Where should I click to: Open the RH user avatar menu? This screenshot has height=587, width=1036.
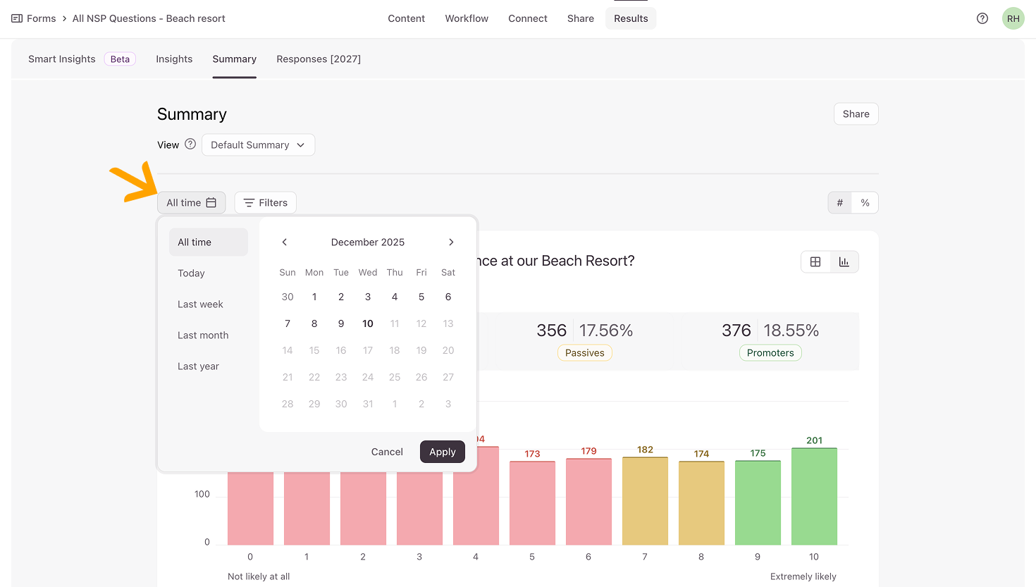[x=1013, y=18]
